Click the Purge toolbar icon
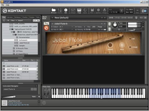Image resolution: width=149 pixels, height=111 pixels. pyautogui.click(x=105, y=11)
